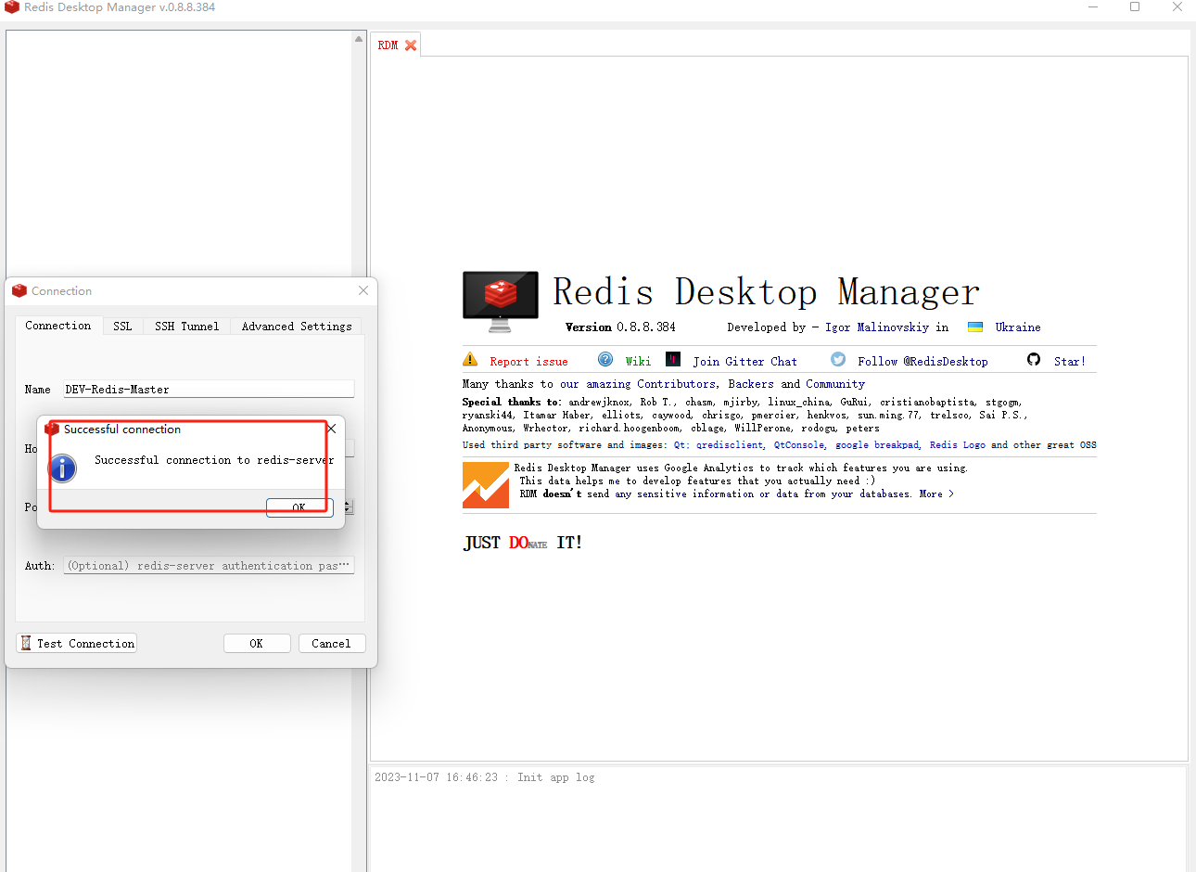Click the Redis cube icon in the title bar

[x=10, y=6]
